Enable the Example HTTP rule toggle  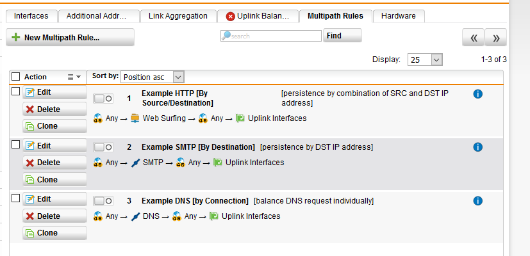[x=103, y=99]
